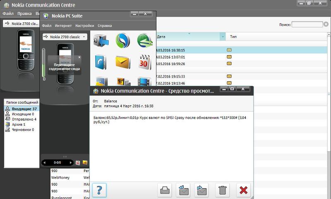Select the WebMoney sender row
The width and height of the screenshot is (331, 199).
[x=70, y=177]
